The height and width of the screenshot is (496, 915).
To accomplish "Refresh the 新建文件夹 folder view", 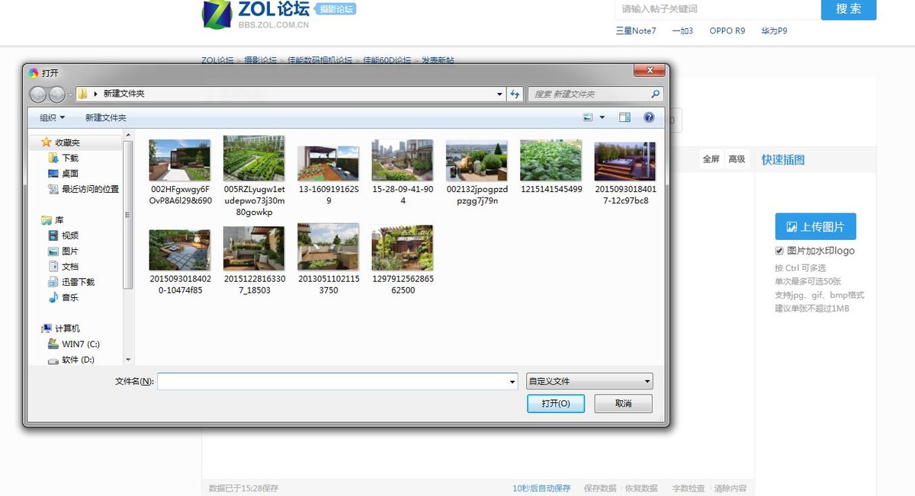I will 515,94.
